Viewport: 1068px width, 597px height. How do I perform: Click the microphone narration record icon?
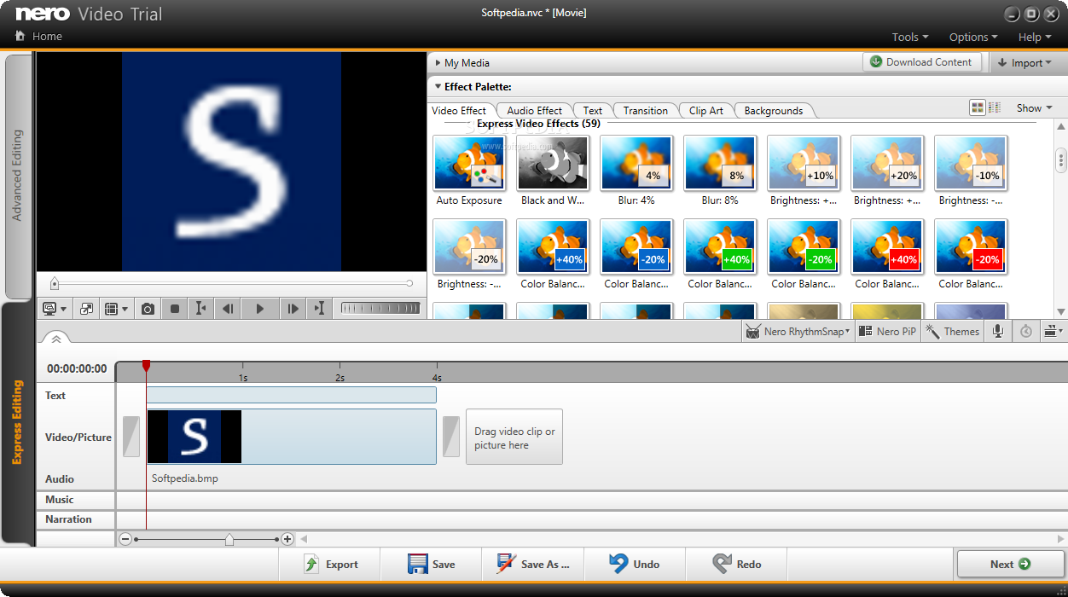tap(997, 332)
